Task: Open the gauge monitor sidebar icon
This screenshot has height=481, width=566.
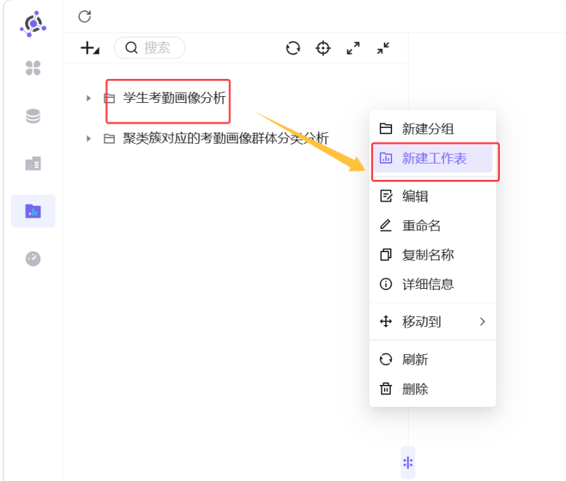Action: (33, 258)
